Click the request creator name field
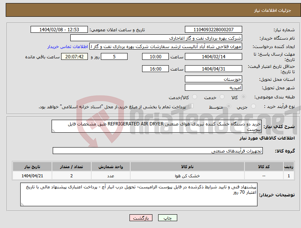This screenshot has width=301, height=228. pyautogui.click(x=166, y=47)
